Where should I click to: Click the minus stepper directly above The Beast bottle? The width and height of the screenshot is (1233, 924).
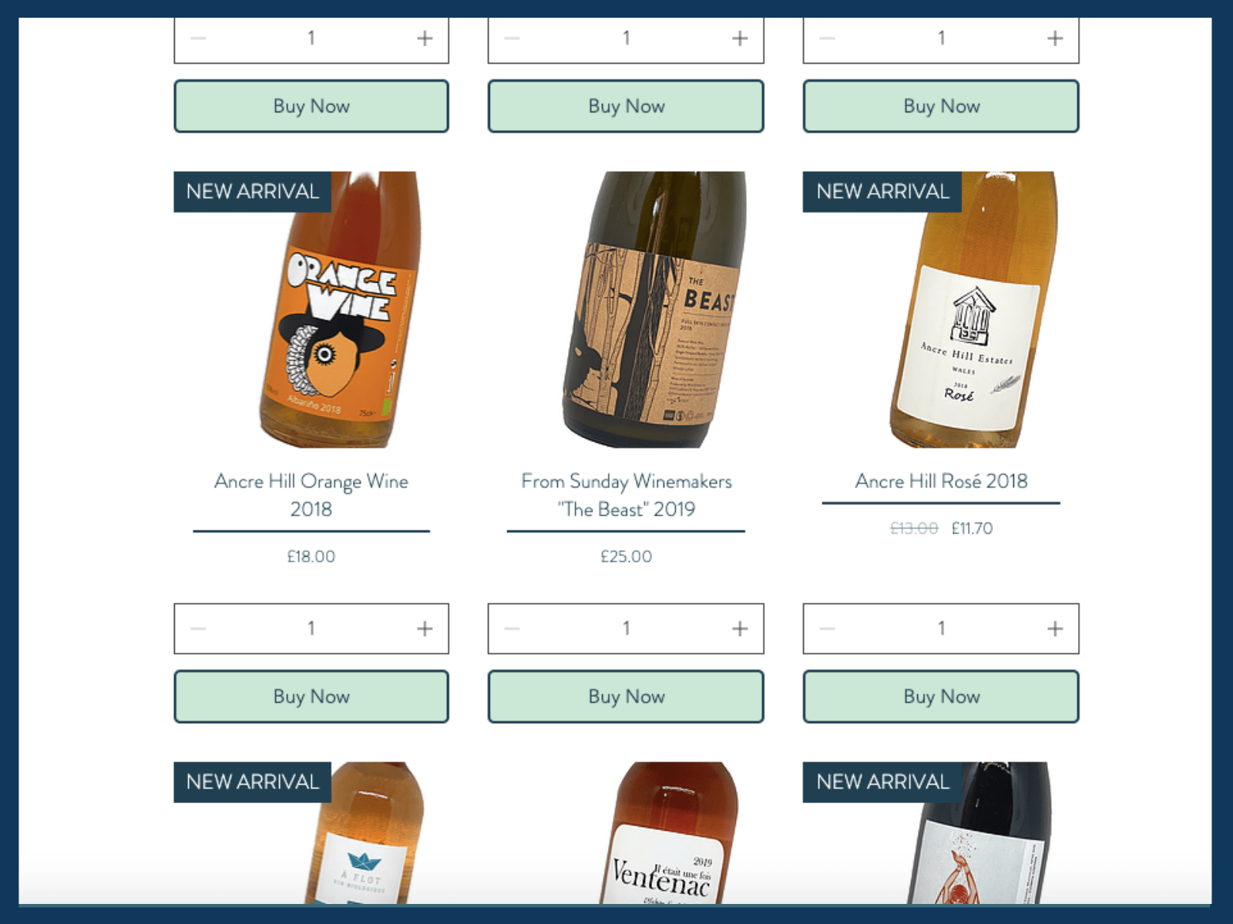(512, 38)
